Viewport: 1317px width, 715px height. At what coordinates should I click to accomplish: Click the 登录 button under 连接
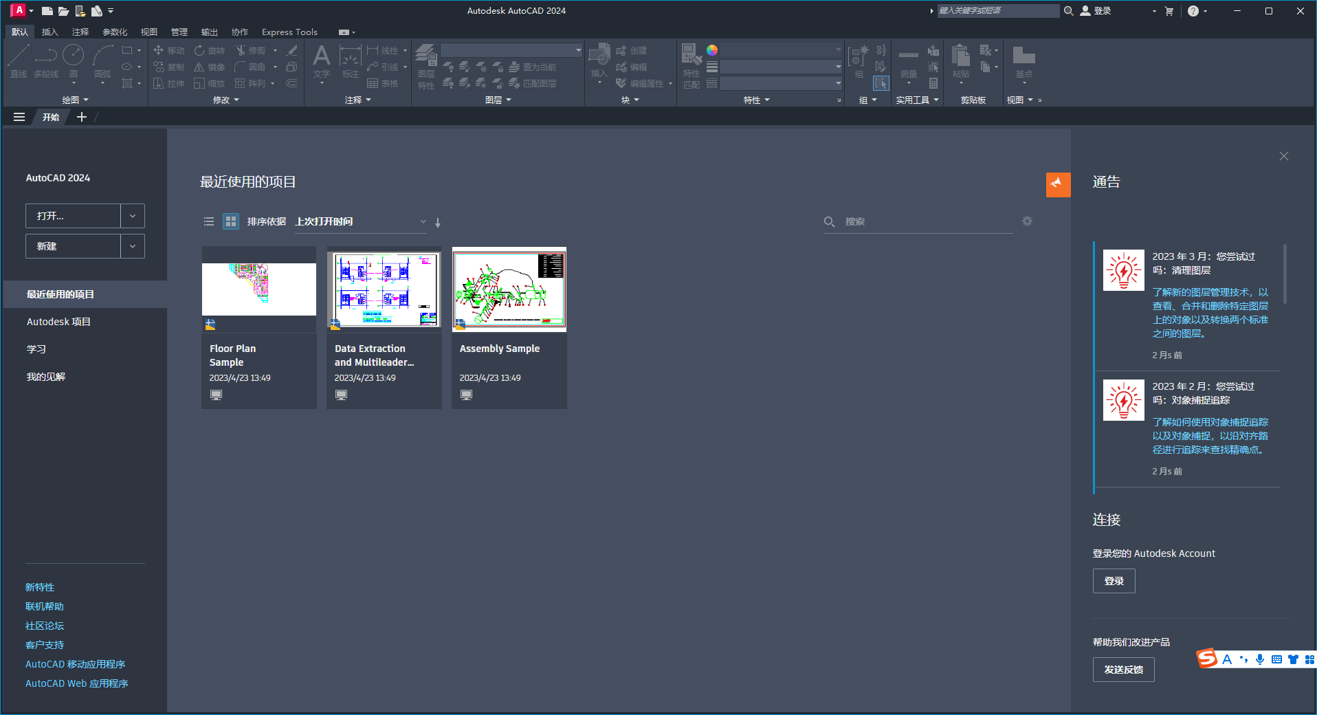point(1114,581)
